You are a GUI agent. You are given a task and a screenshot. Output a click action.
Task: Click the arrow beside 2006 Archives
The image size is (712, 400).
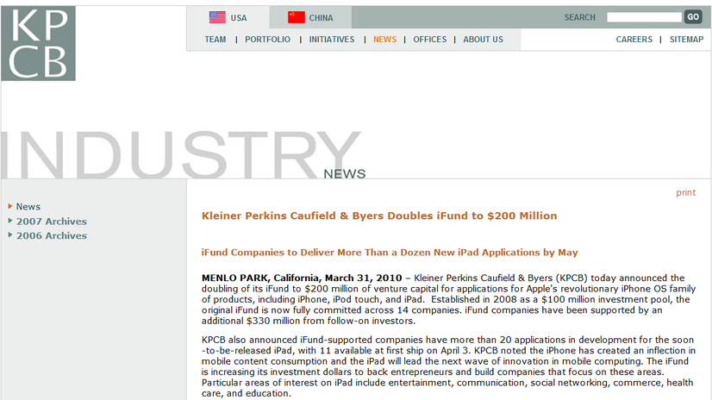[x=10, y=235]
